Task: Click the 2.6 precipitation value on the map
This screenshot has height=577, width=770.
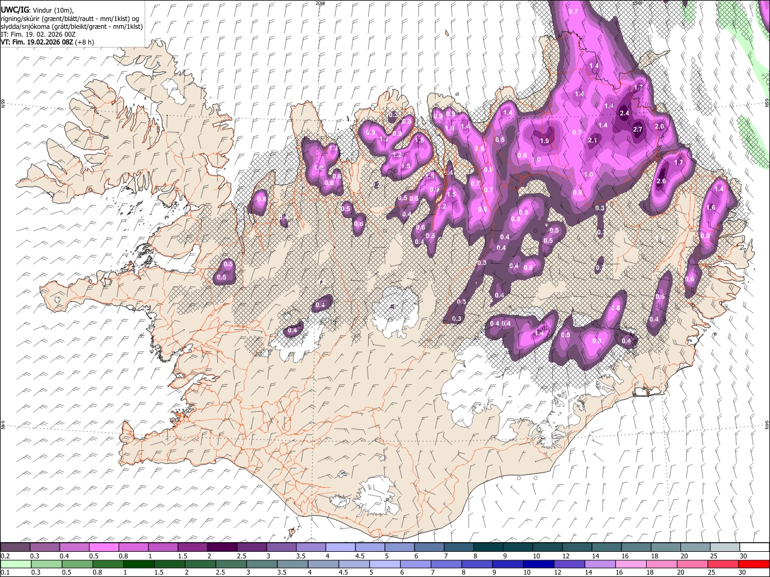Action: (661, 181)
